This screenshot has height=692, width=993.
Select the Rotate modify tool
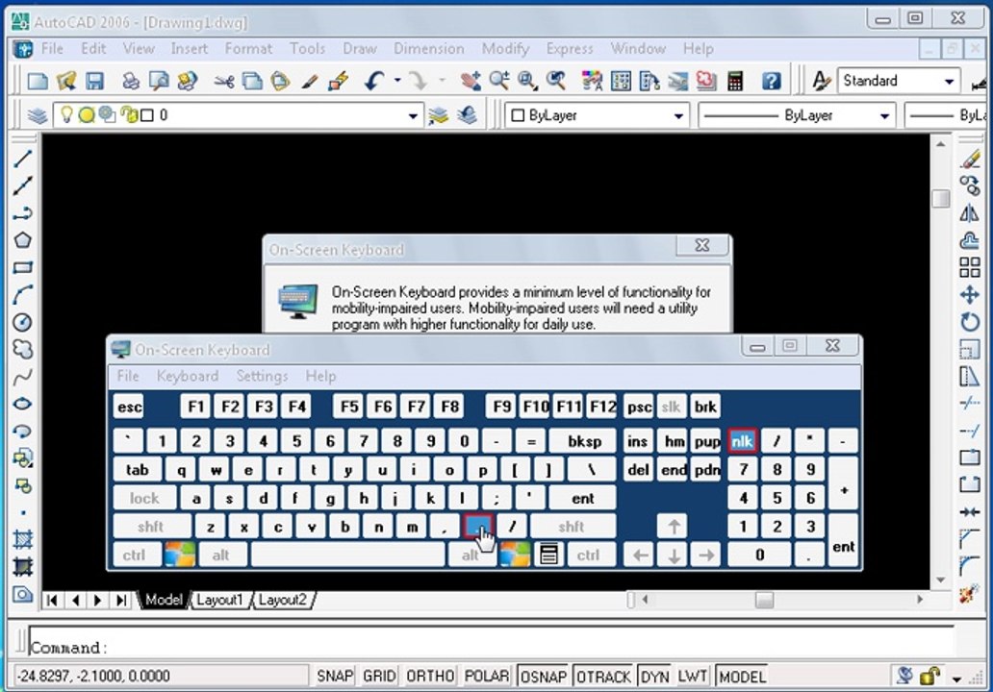click(x=970, y=322)
